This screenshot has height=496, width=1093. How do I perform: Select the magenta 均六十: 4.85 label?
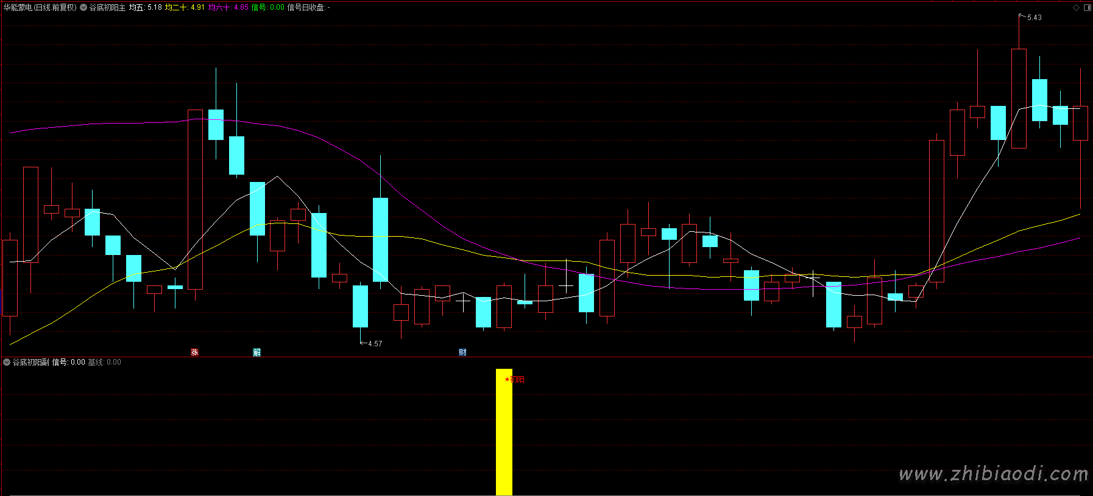click(x=228, y=7)
